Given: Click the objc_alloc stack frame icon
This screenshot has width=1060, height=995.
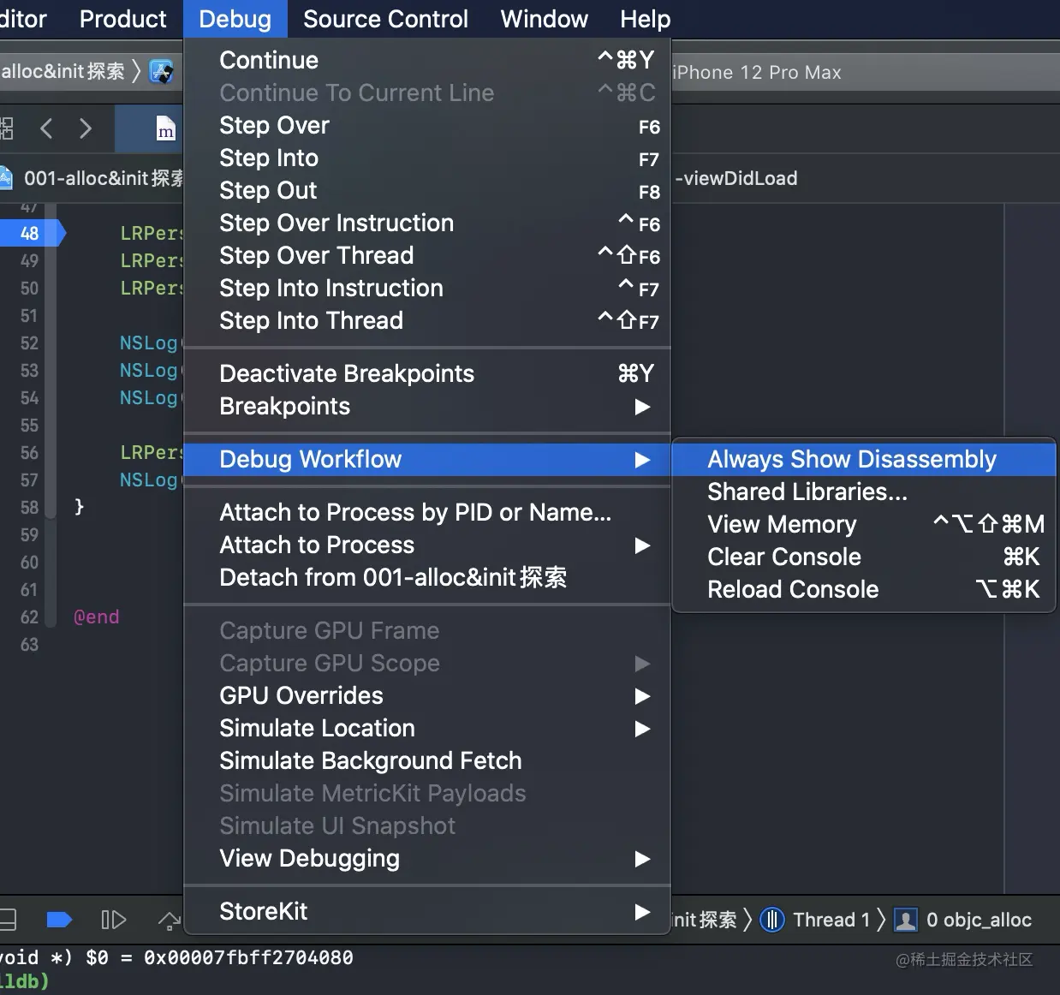Looking at the screenshot, I should tap(905, 920).
